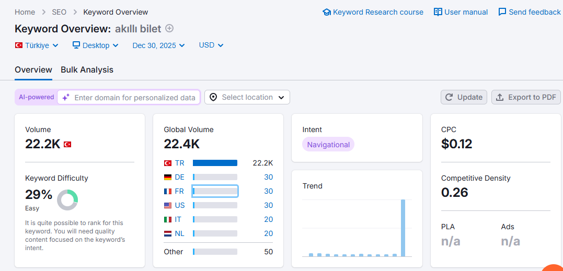Click the graduation cap course icon

[326, 12]
